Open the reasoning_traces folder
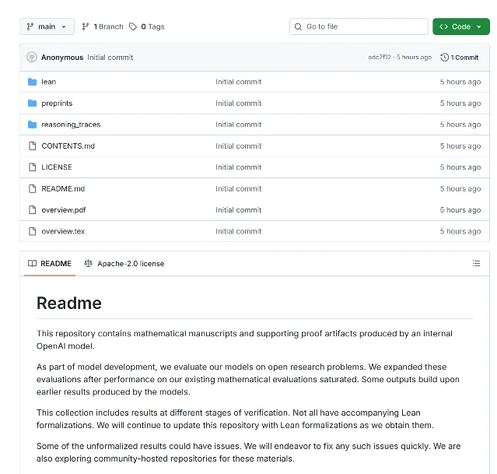 (71, 125)
